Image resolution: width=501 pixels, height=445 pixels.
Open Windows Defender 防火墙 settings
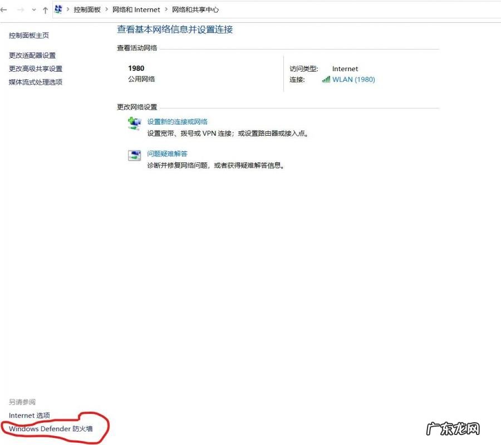[x=50, y=428]
